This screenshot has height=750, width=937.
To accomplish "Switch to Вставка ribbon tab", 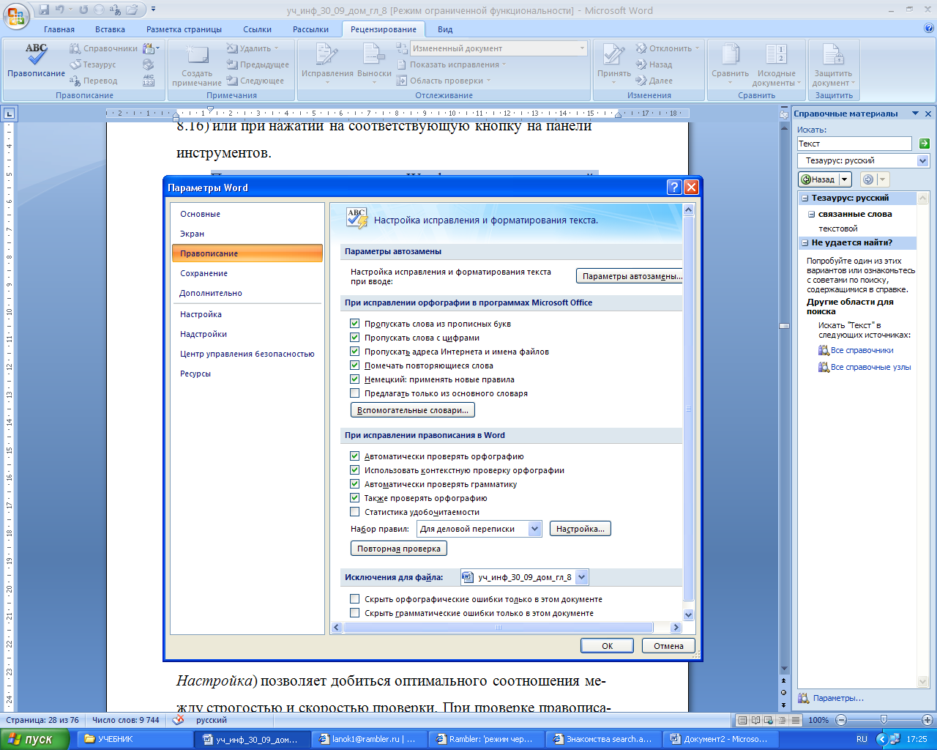I will 110,29.
